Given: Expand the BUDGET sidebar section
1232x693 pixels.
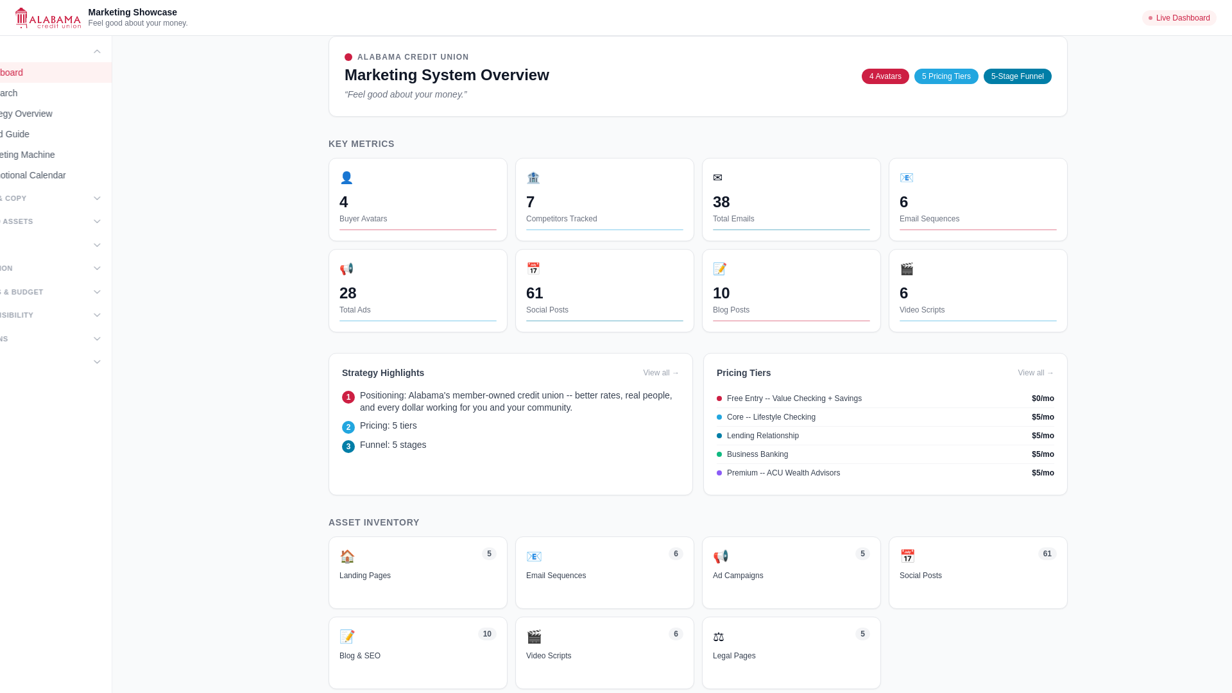Looking at the screenshot, I should coord(97,292).
